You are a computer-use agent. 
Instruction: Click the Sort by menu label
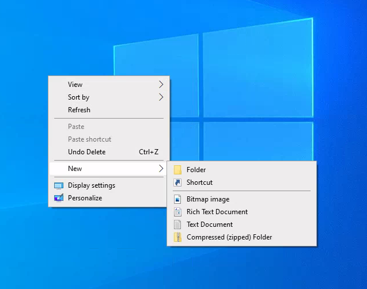[78, 97]
